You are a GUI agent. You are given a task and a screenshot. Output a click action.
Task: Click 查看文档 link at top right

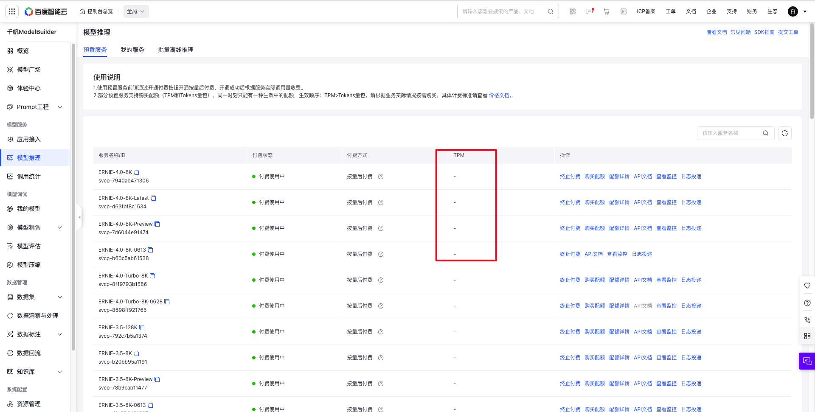[717, 32]
